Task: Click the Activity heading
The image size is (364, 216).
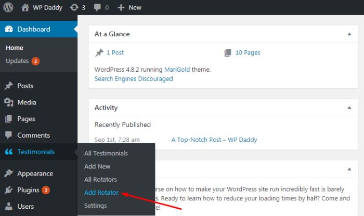Action: tap(106, 107)
